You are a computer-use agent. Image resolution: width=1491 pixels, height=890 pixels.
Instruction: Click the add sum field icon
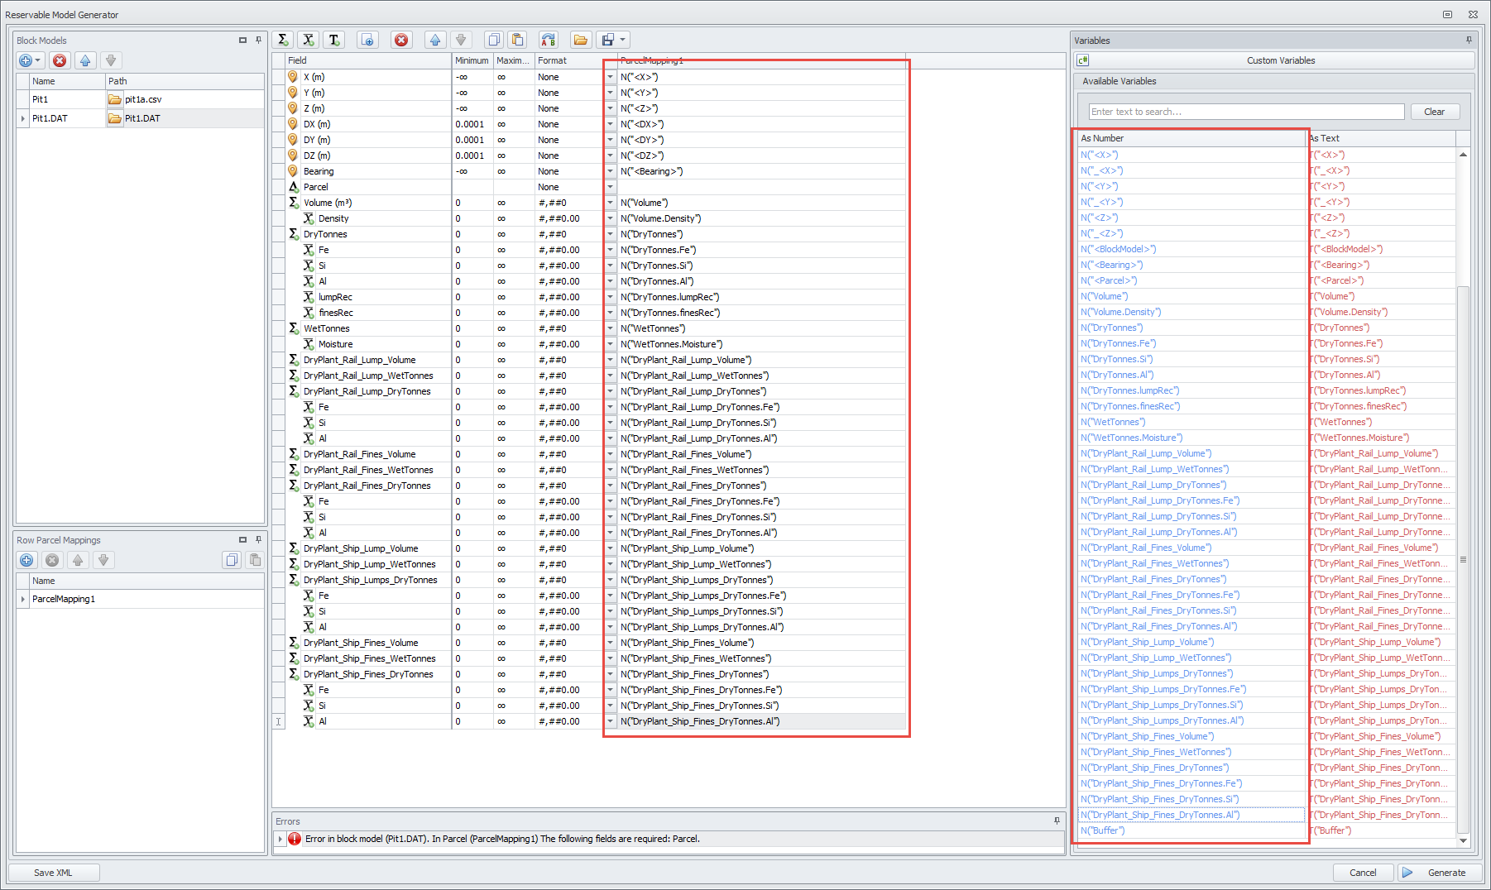pyautogui.click(x=283, y=40)
